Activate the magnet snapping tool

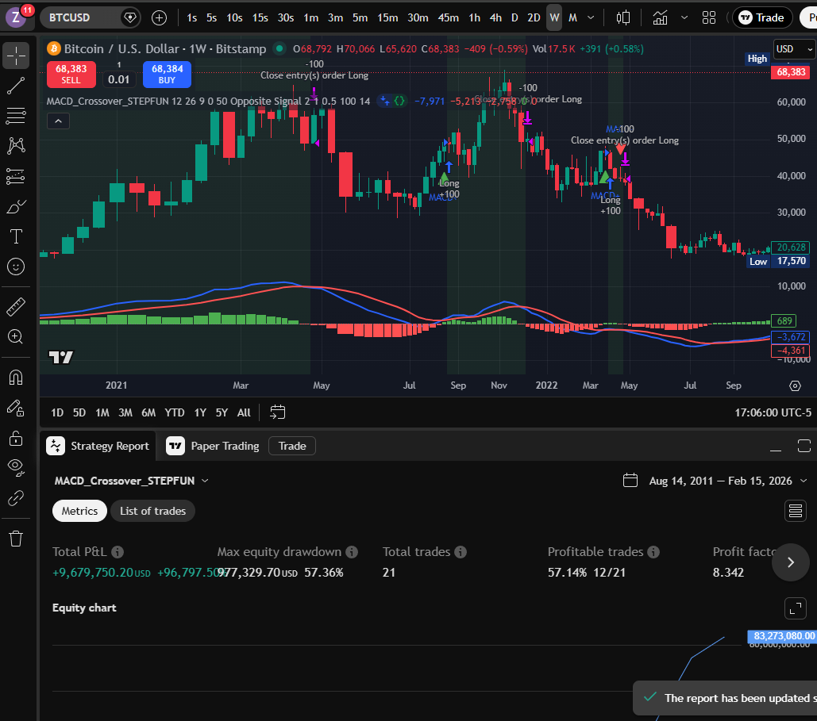[16, 377]
